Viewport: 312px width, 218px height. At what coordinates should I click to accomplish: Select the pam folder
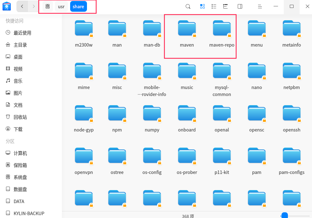tap(257, 161)
